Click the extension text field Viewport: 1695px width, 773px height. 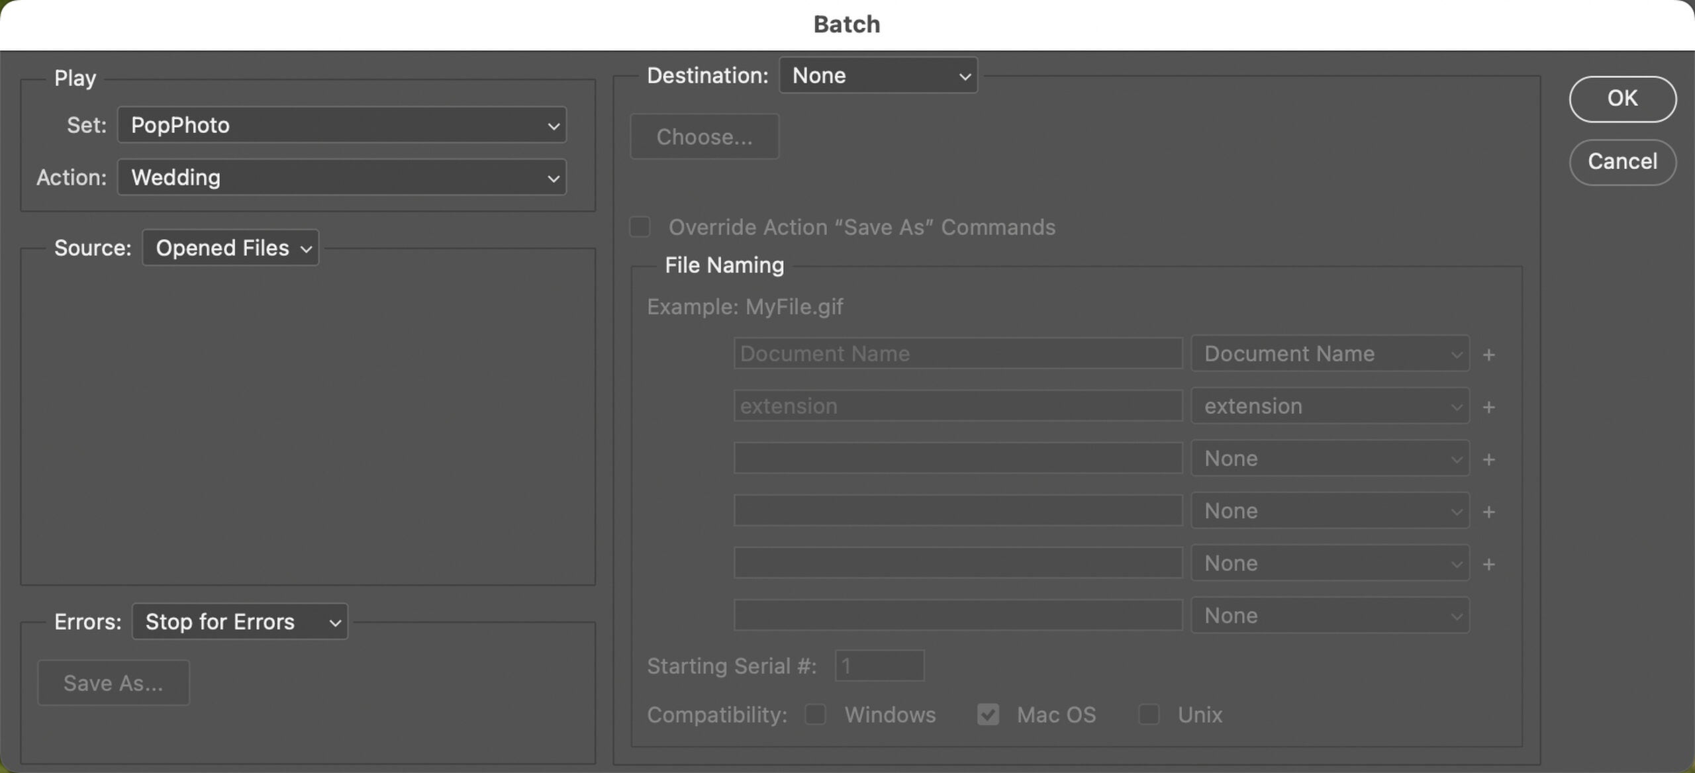pos(958,406)
